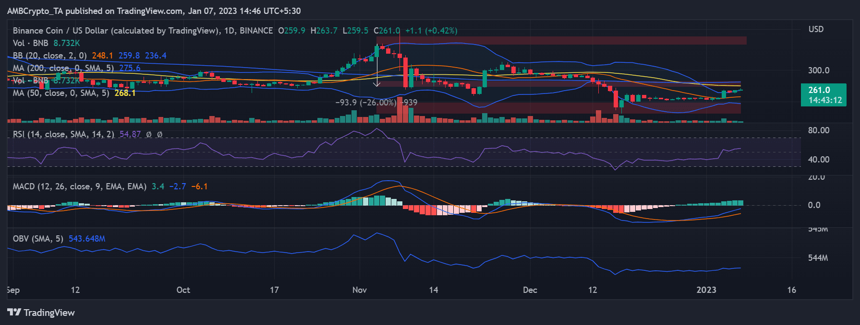
Task: Click the Oct date on time axis
Action: [x=183, y=290]
